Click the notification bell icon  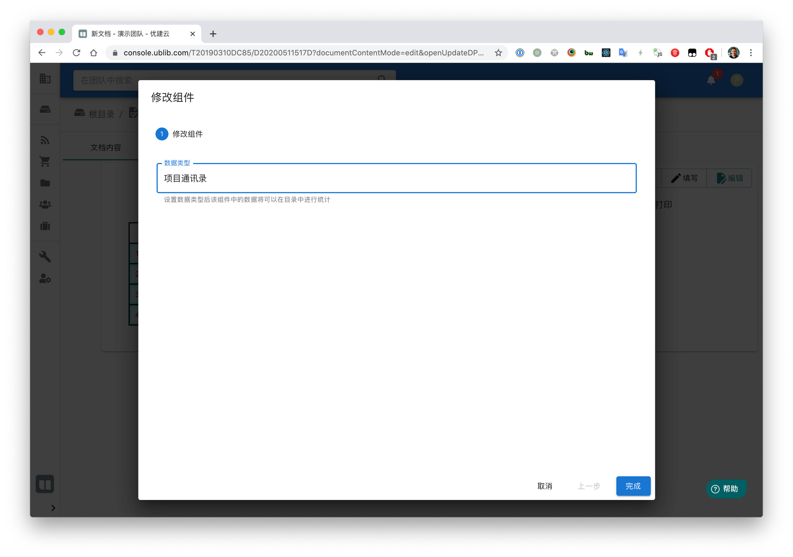point(711,80)
